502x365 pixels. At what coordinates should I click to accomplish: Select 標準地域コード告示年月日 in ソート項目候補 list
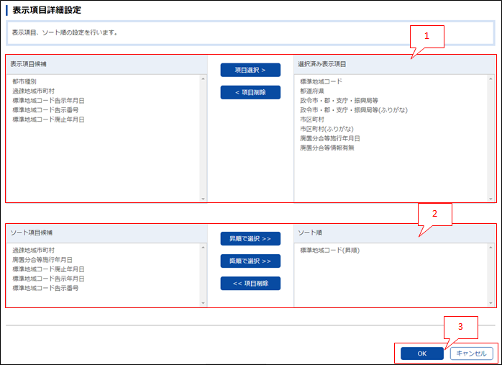[x=48, y=279]
